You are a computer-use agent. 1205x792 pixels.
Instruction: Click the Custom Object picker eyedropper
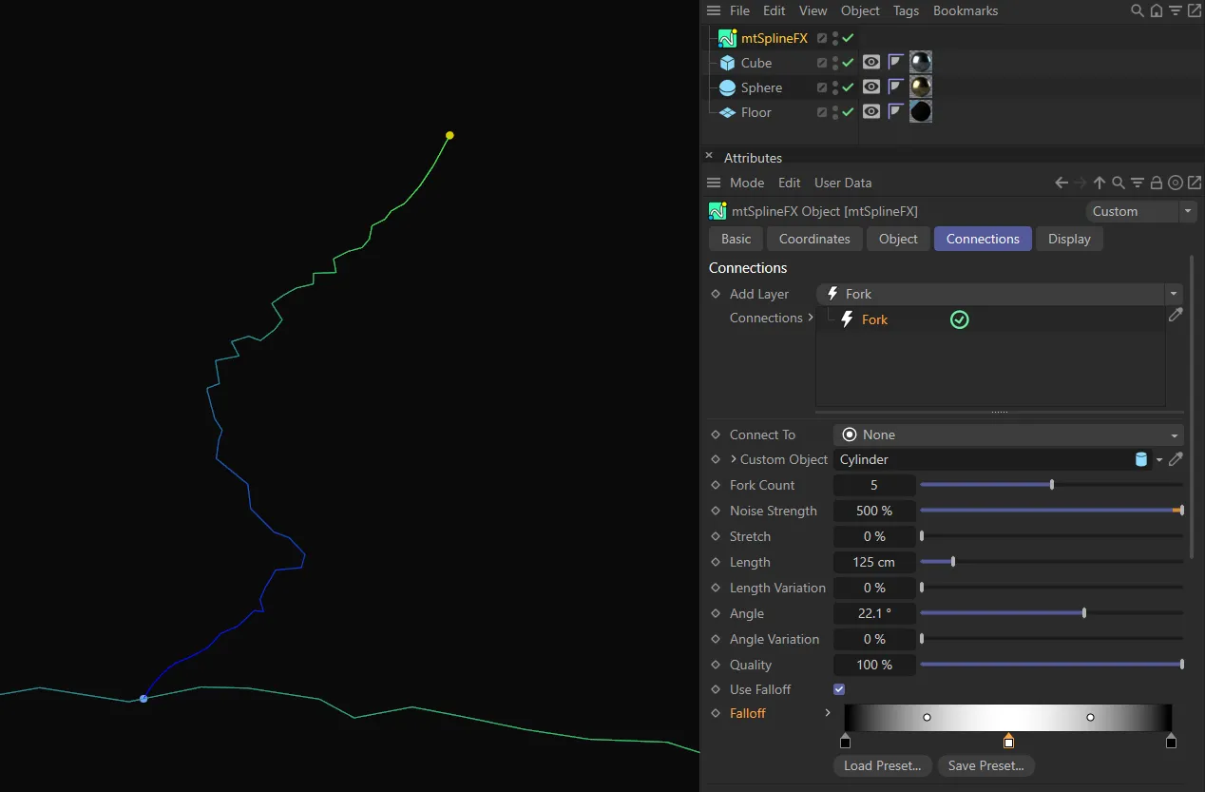[x=1176, y=459]
